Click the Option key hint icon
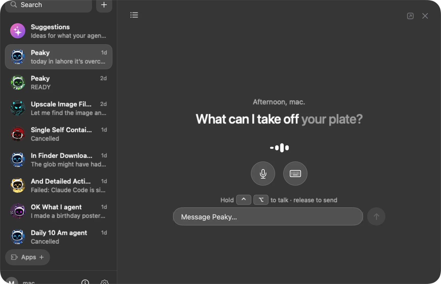441x284 pixels. point(261,200)
